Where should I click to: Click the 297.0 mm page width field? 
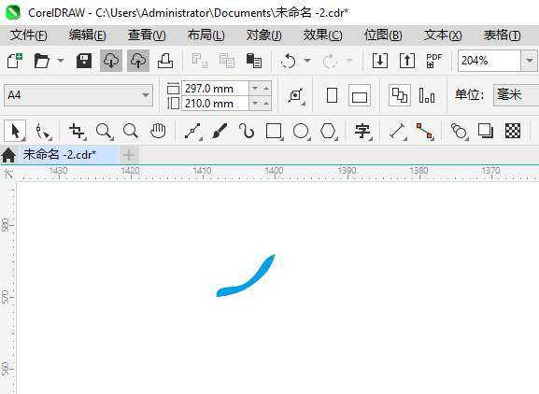[x=215, y=89]
